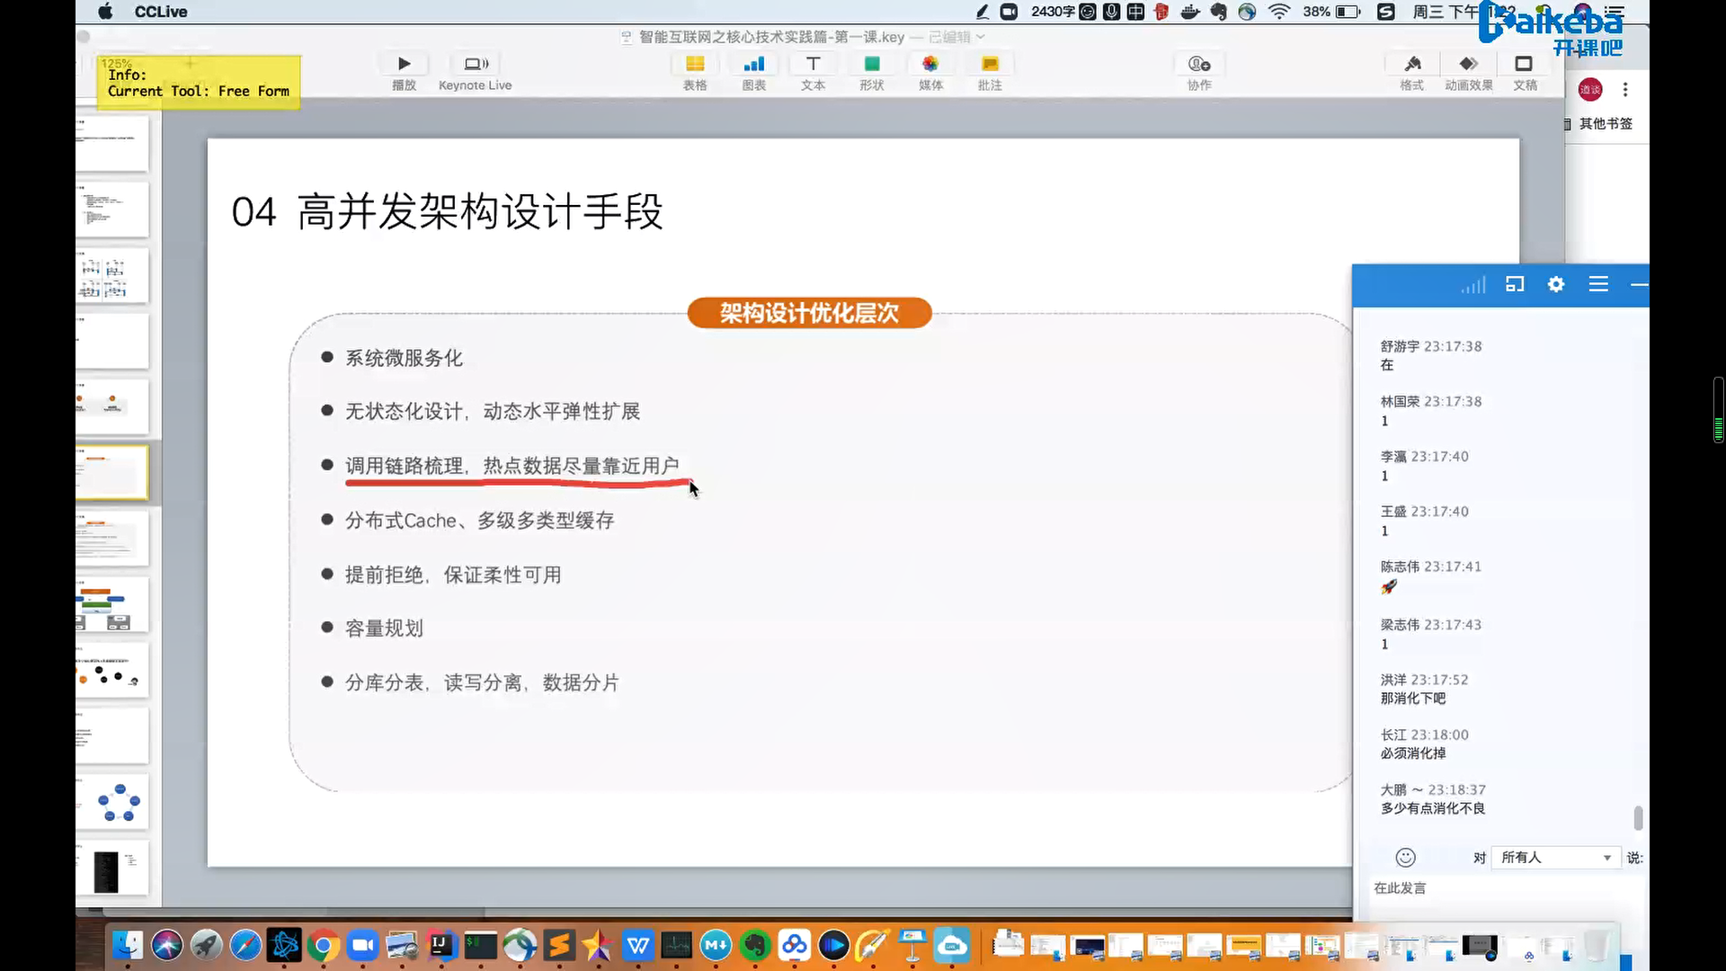
Task: Expand the 所有人 recipient dropdown
Action: tap(1606, 858)
